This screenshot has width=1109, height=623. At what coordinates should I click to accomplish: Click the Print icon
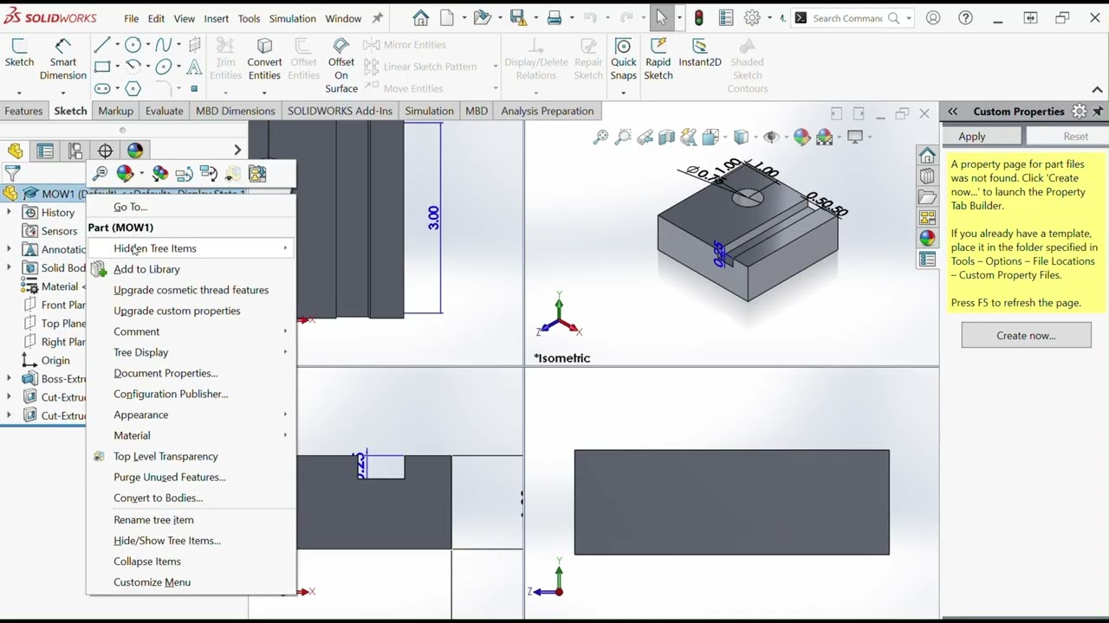[554, 17]
